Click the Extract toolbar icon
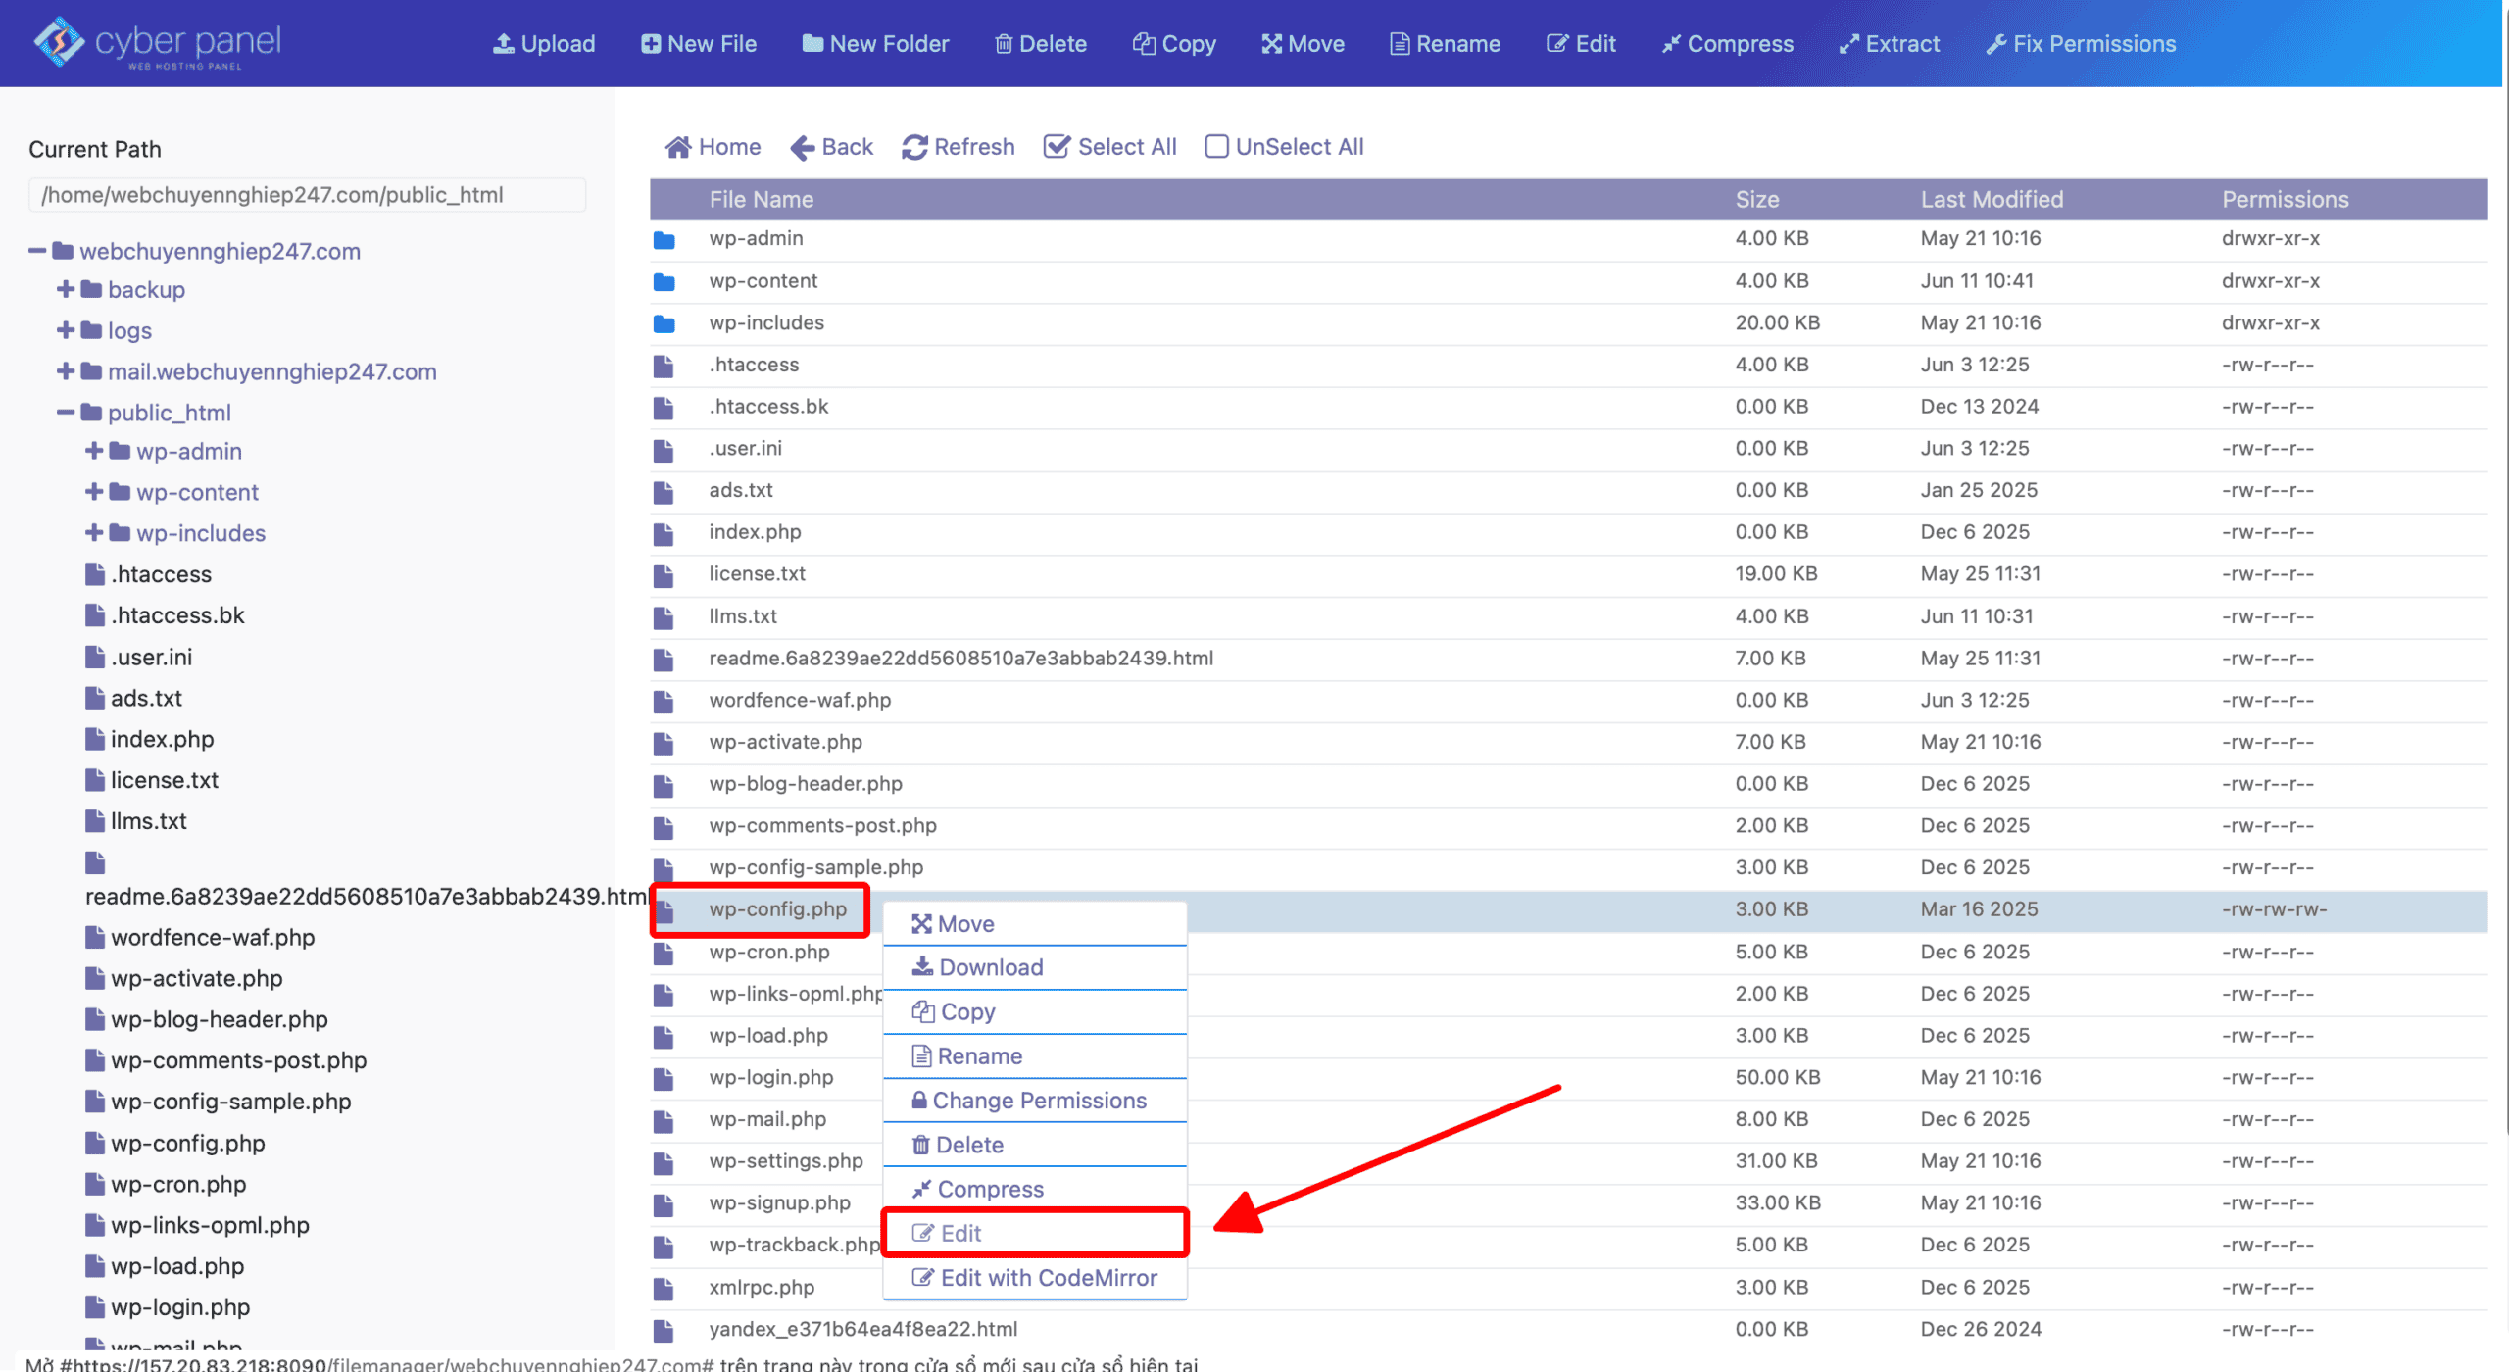The height and width of the screenshot is (1372, 2509). pyautogui.click(x=1849, y=44)
